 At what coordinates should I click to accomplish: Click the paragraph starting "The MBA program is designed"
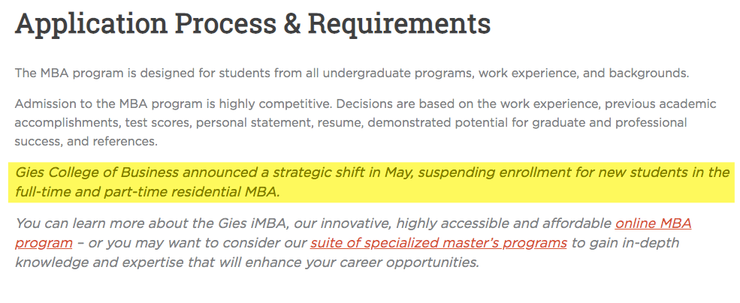[x=352, y=73]
